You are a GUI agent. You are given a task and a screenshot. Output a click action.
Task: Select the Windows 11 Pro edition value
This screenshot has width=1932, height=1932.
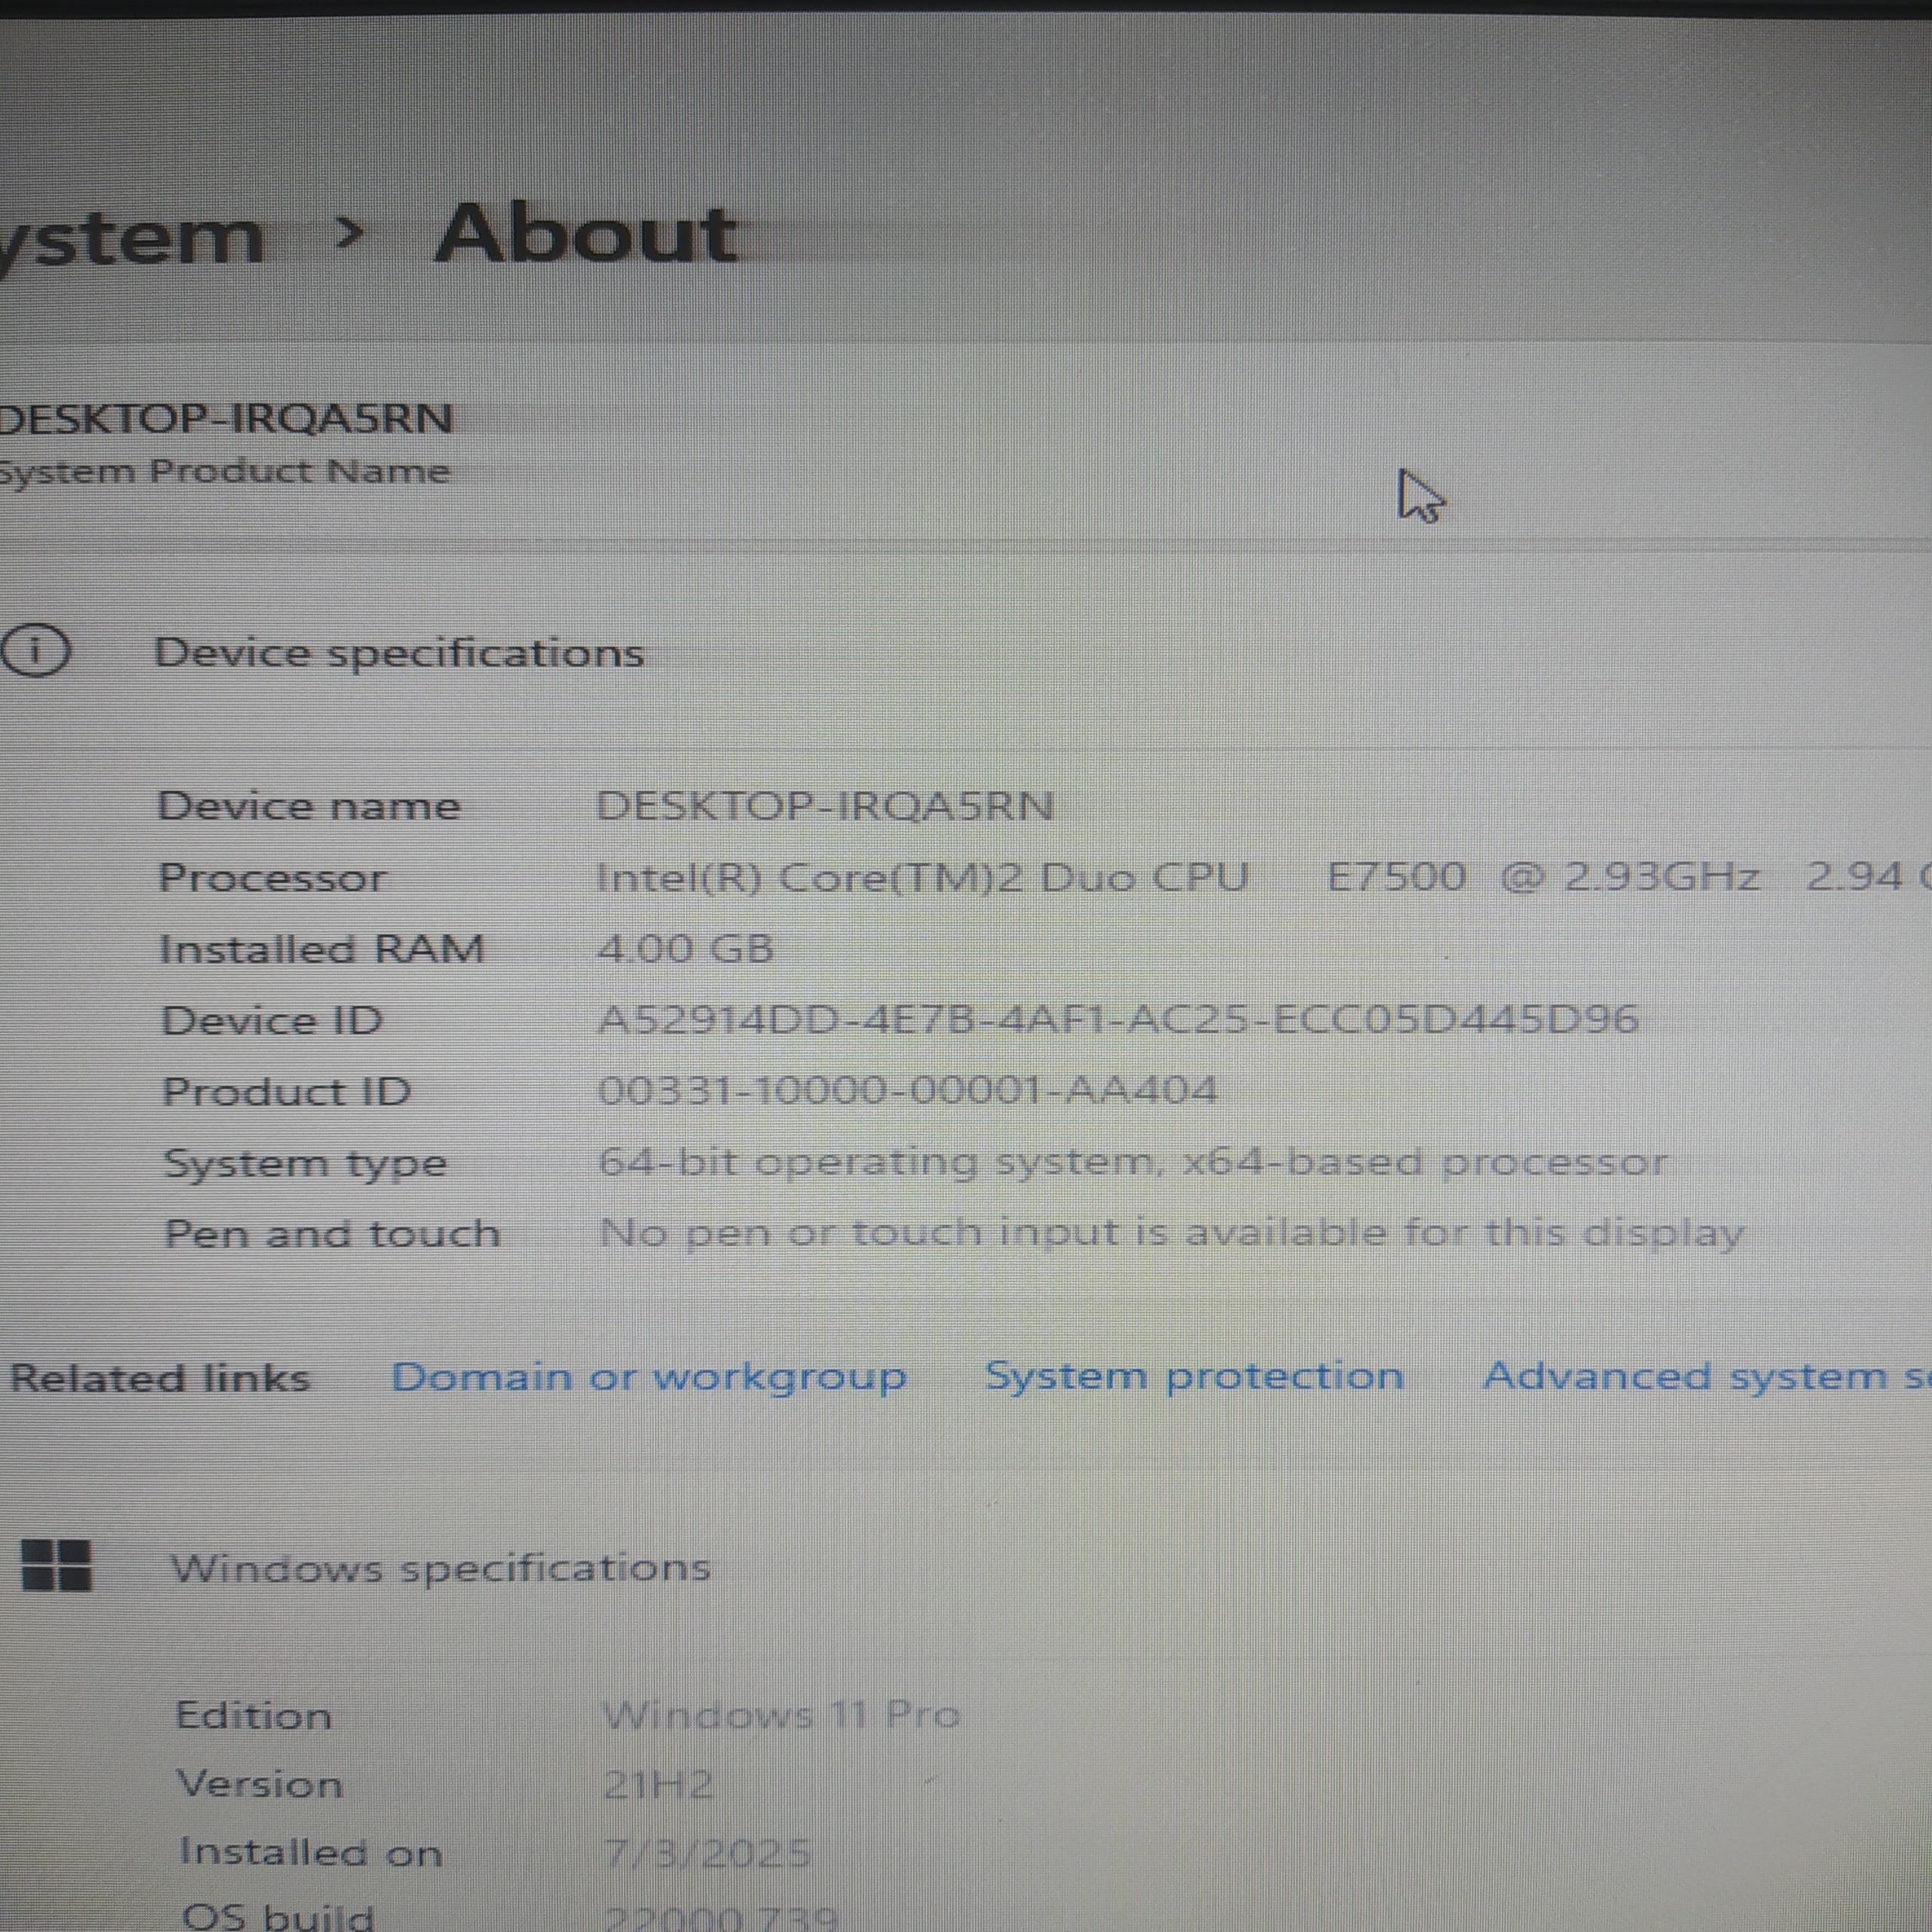click(x=782, y=1716)
